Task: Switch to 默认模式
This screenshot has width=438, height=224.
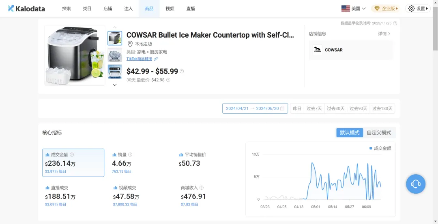Action: pos(350,133)
